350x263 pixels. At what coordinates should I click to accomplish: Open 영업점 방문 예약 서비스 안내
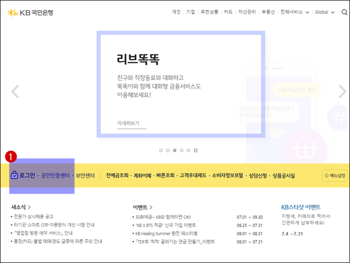click(x=43, y=233)
